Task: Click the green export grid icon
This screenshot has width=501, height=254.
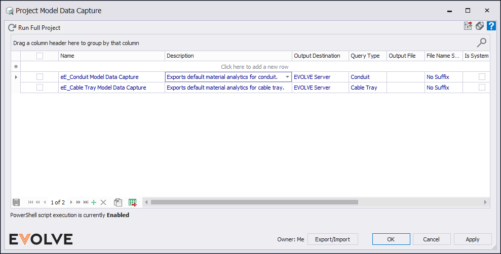Action: tap(132, 202)
